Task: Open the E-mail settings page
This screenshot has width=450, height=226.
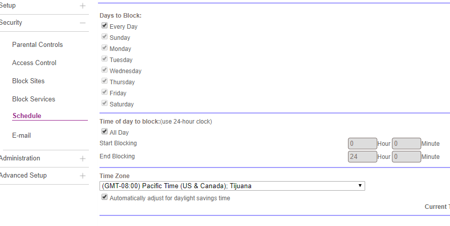Action: point(23,136)
